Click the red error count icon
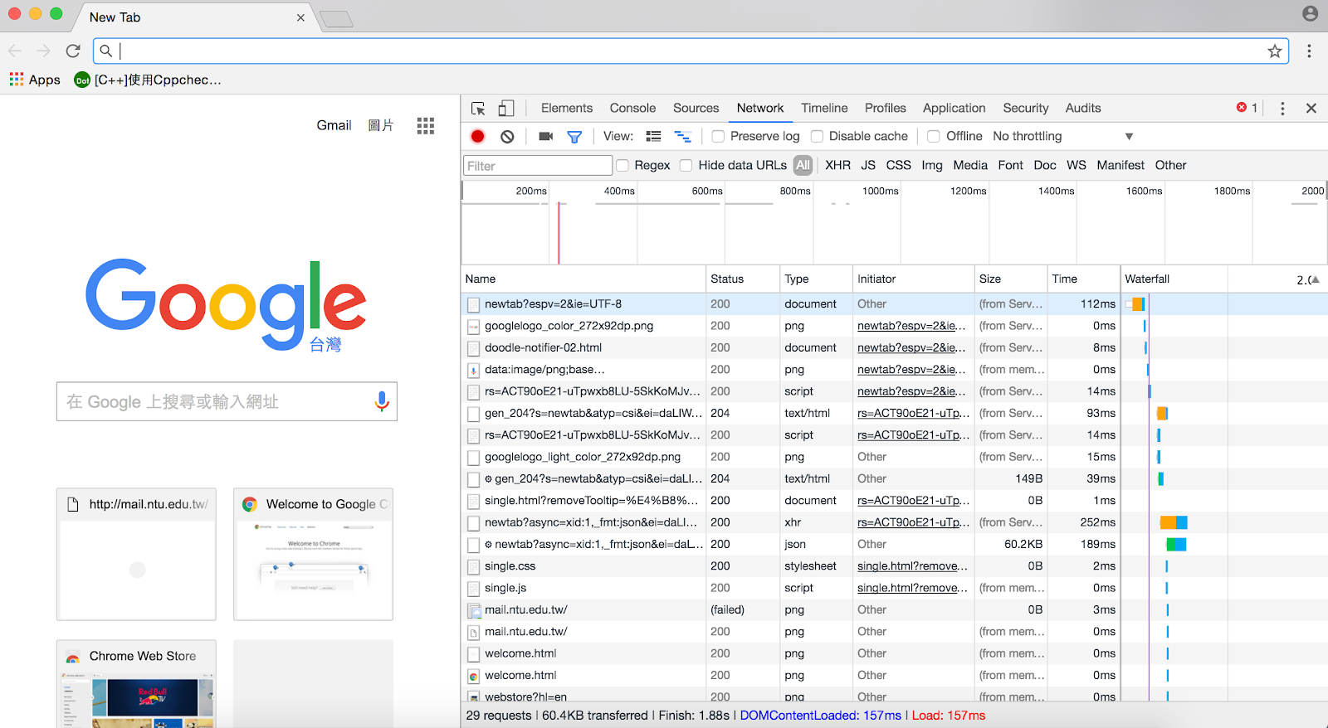 coord(1242,108)
